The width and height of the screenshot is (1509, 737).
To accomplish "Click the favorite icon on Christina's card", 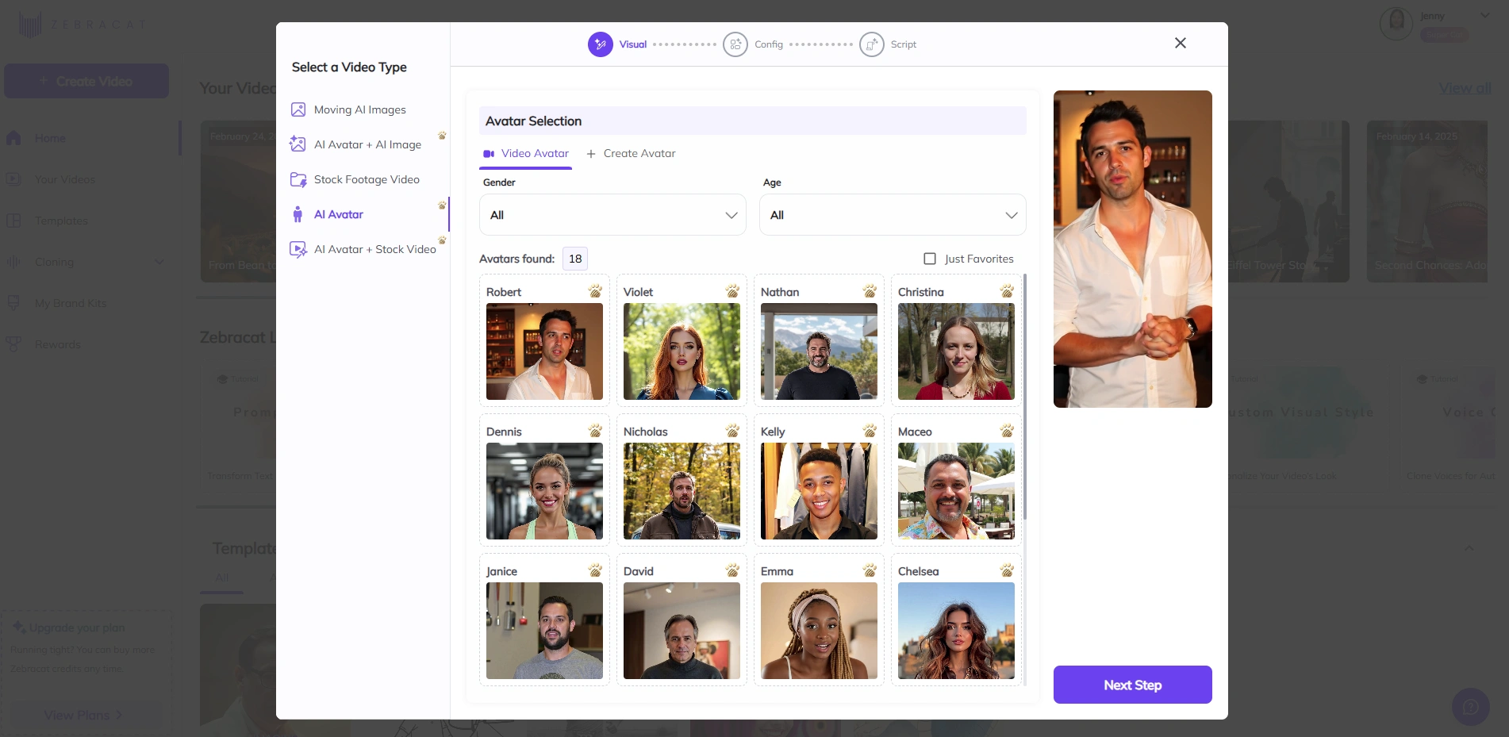I will pyautogui.click(x=1007, y=291).
